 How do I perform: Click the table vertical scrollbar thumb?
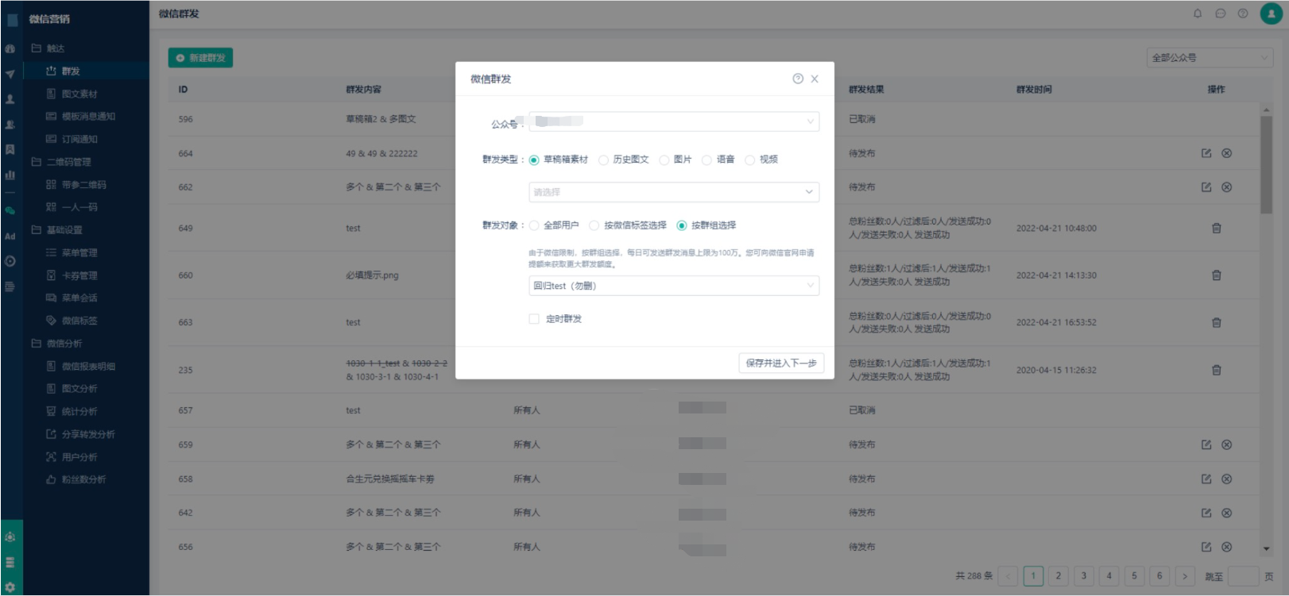pos(1266,165)
